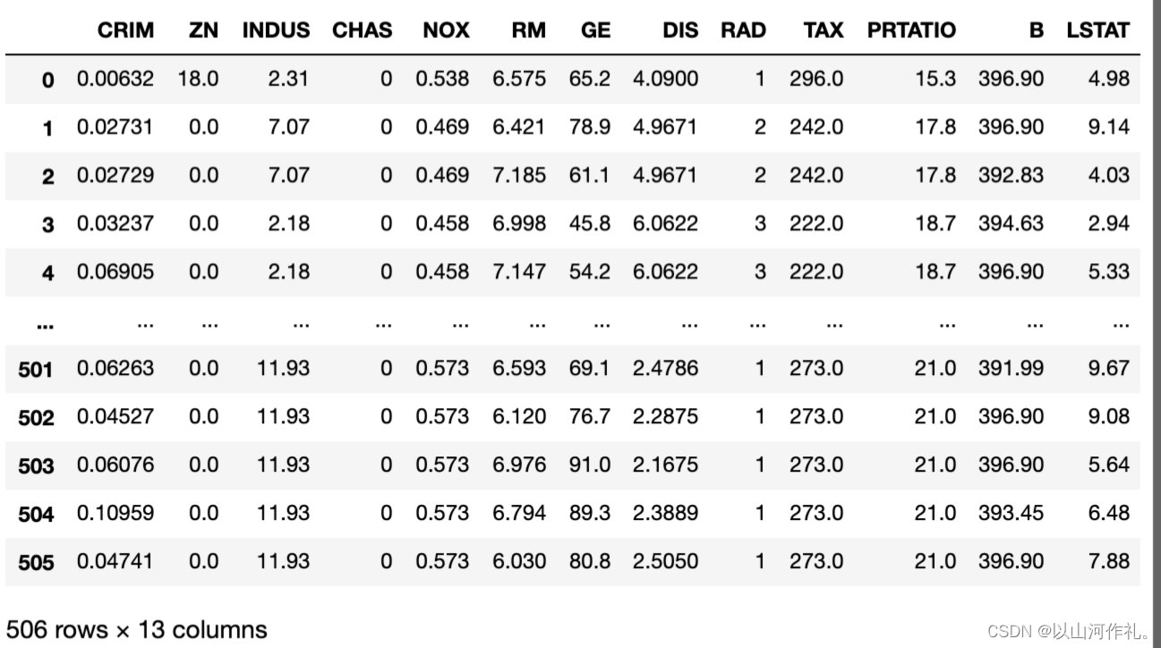Select row index 503 label

tap(36, 465)
